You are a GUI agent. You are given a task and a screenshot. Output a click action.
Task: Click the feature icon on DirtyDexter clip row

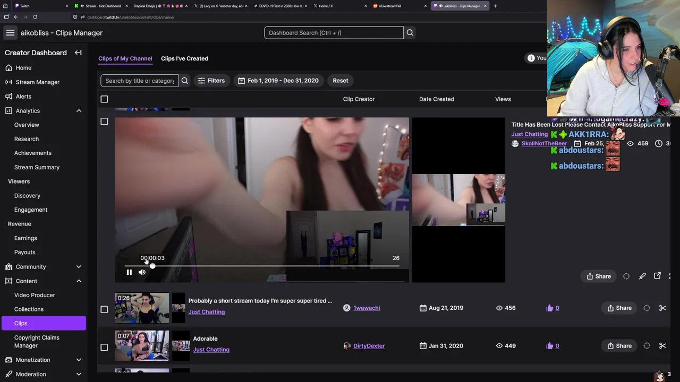pos(647,346)
